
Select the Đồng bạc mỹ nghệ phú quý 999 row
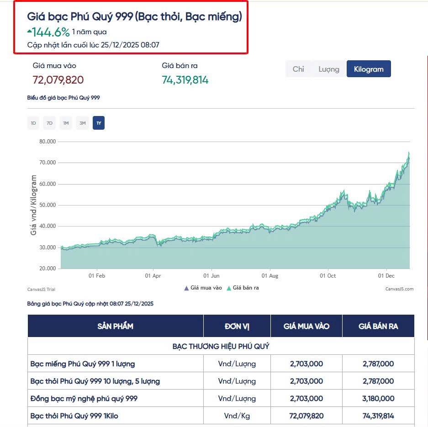click(84, 399)
